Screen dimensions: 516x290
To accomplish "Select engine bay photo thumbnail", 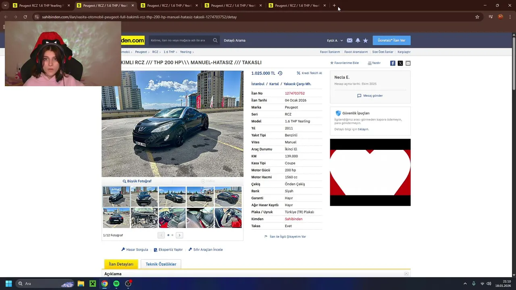I will pos(144,218).
